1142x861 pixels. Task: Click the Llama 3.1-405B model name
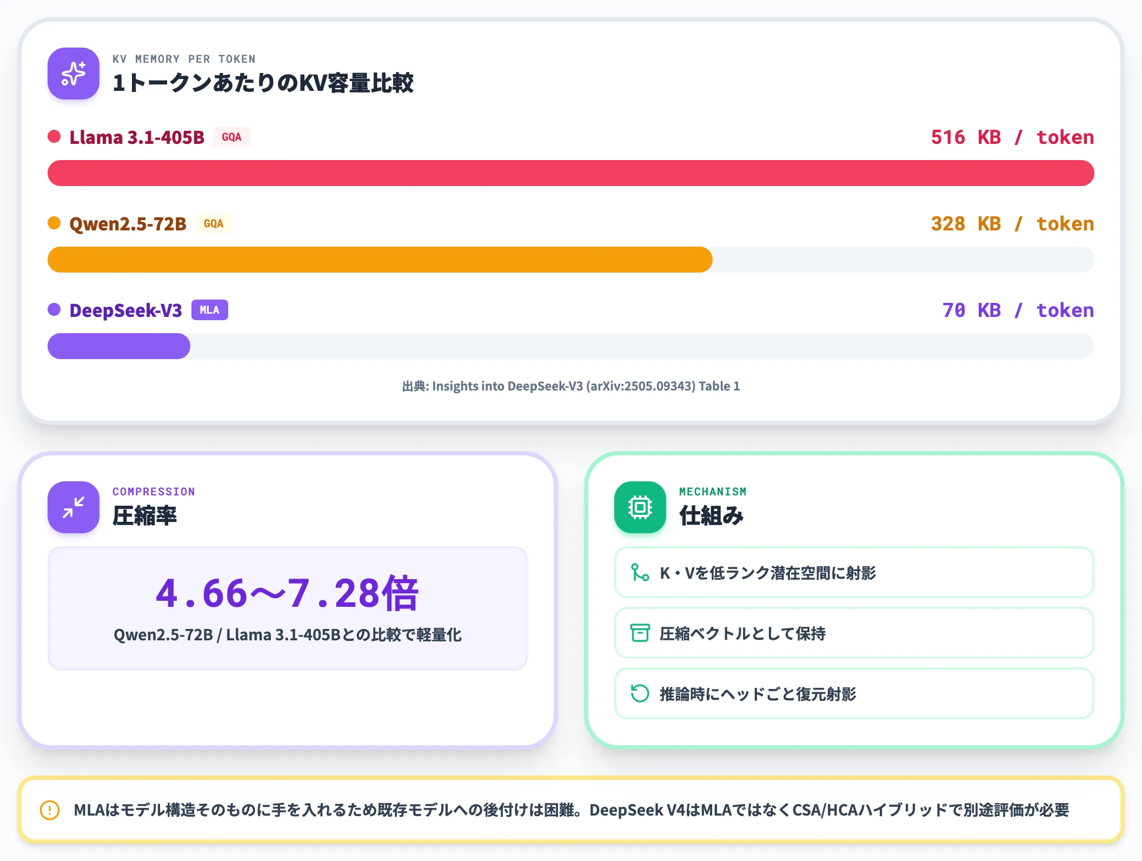point(137,137)
